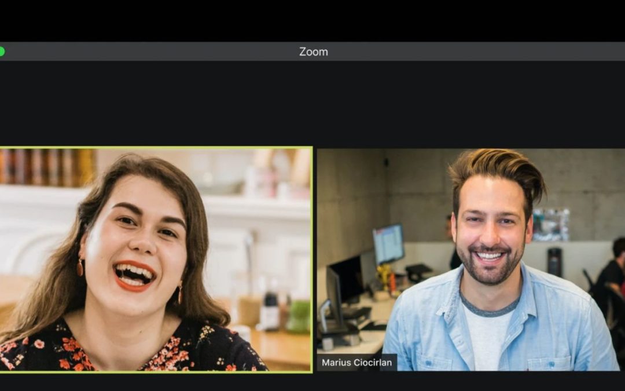Image resolution: width=625 pixels, height=391 pixels.
Task: Click the black bar above the Zoom window
Action: coord(312,20)
